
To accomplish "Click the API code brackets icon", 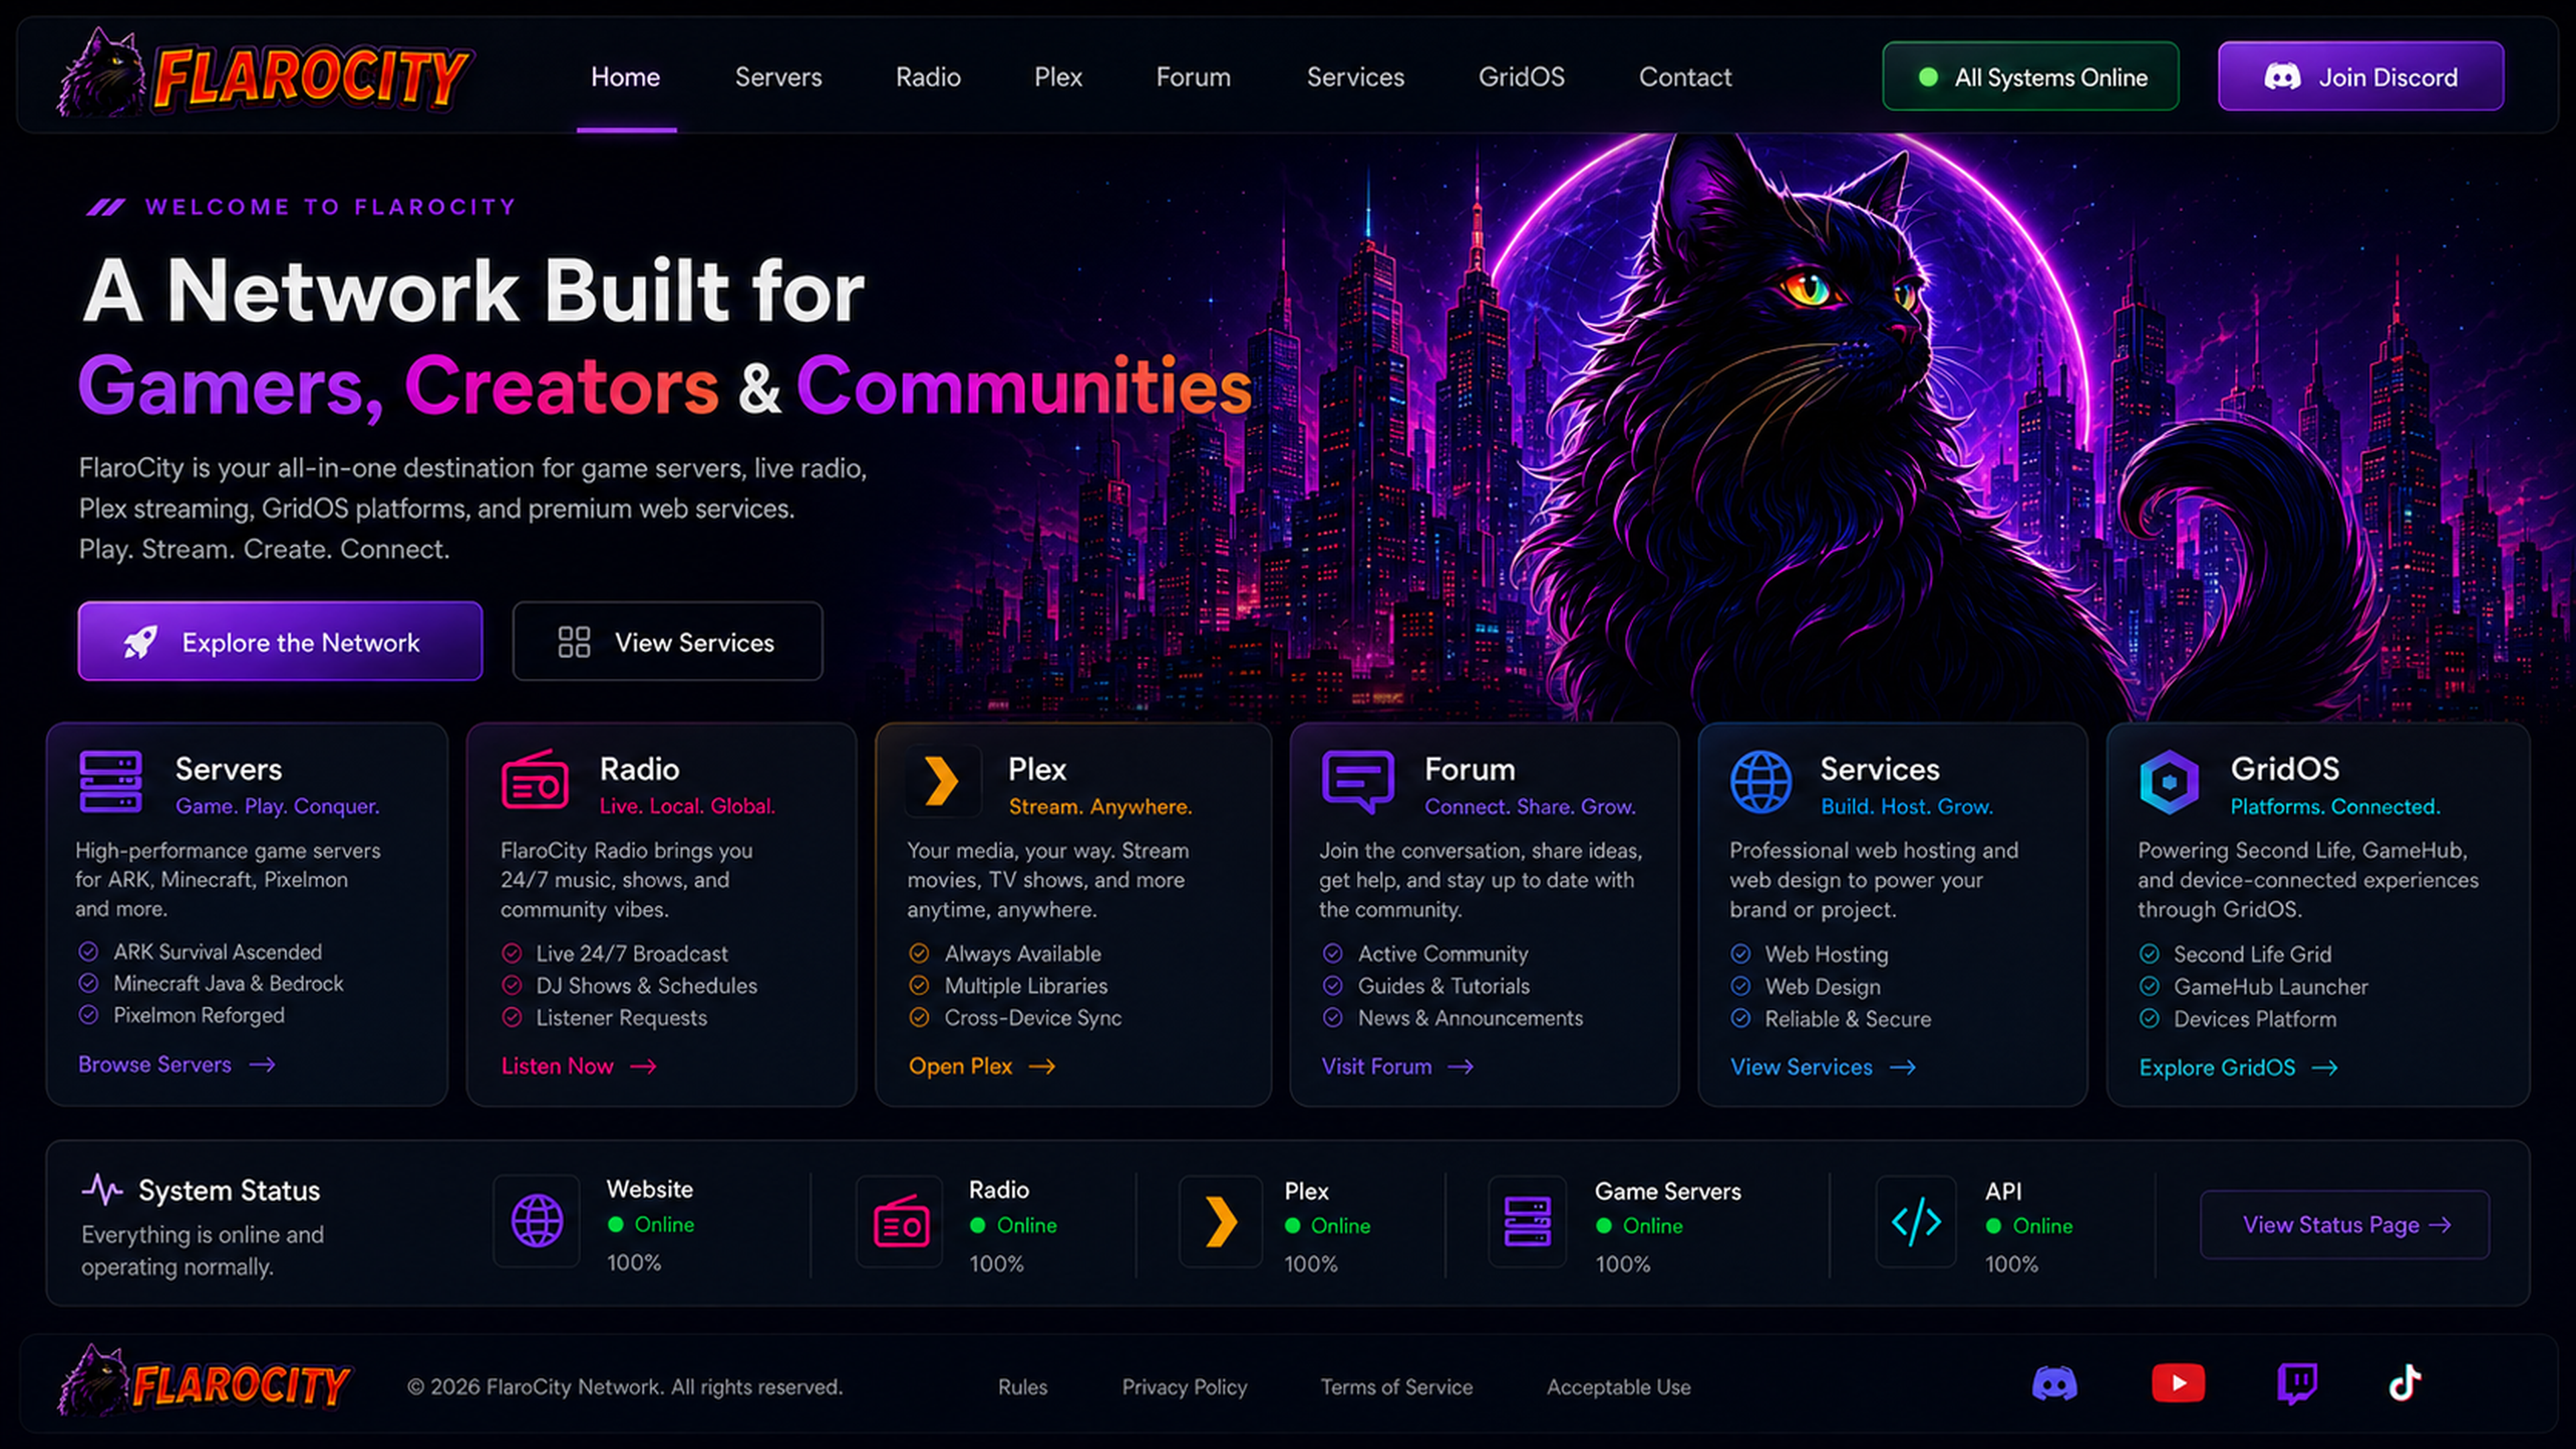I will coord(1916,1222).
